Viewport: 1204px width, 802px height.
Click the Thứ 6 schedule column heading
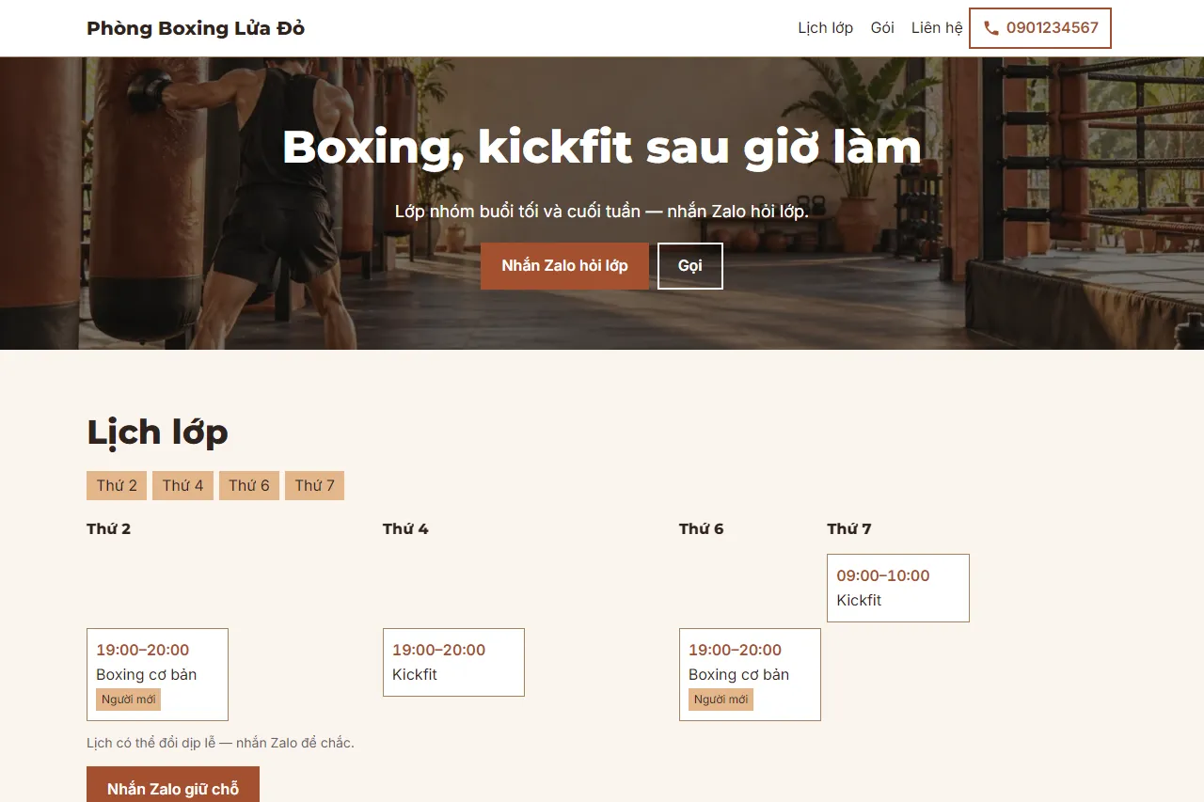coord(702,528)
